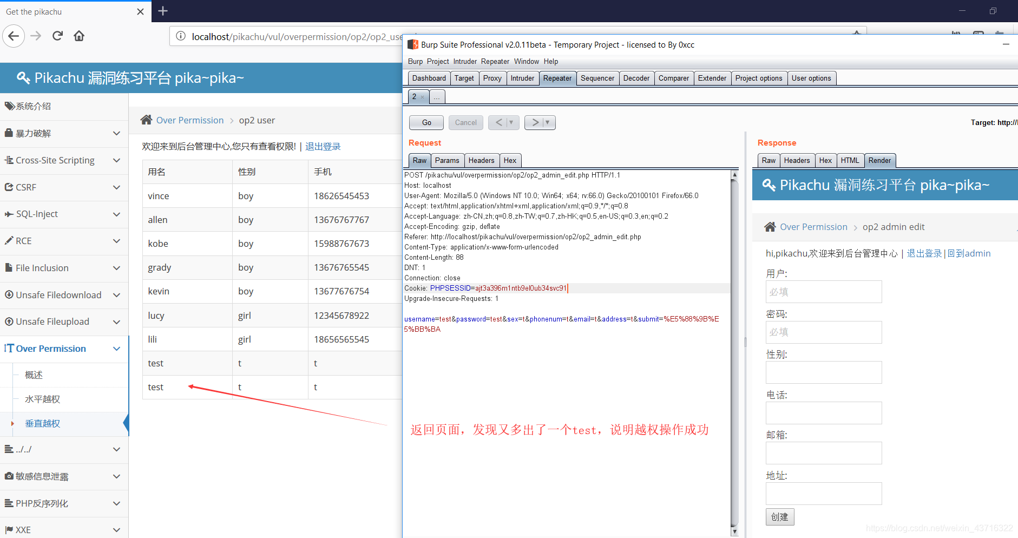1018x538 pixels.
Task: Click the plane icon beside SQL-Inject
Action: [x=9, y=214]
